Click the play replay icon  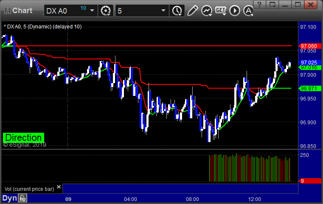pyautogui.click(x=235, y=11)
